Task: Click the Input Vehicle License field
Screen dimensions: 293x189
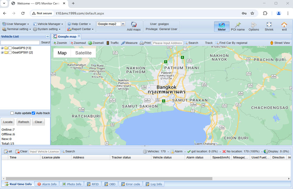Action: coord(44,152)
